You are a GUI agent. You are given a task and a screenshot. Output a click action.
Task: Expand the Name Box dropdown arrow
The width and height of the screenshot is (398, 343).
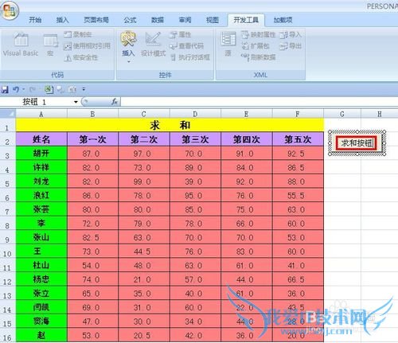click(76, 102)
